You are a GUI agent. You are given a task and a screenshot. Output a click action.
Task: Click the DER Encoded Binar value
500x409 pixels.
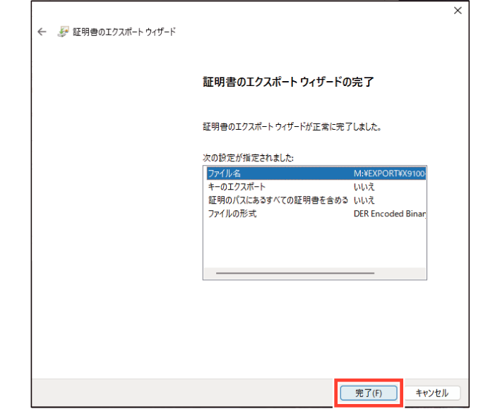[x=389, y=214]
